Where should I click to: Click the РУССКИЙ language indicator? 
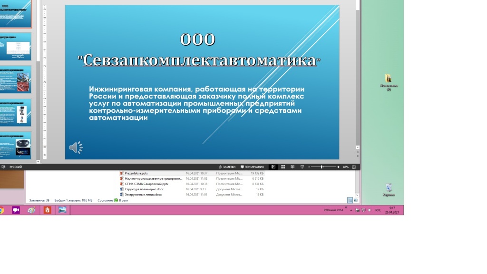[16, 167]
